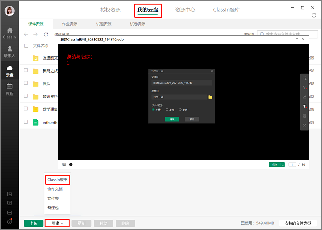
Task: Open the 试题资源 sub-tab
Action: (x=104, y=24)
